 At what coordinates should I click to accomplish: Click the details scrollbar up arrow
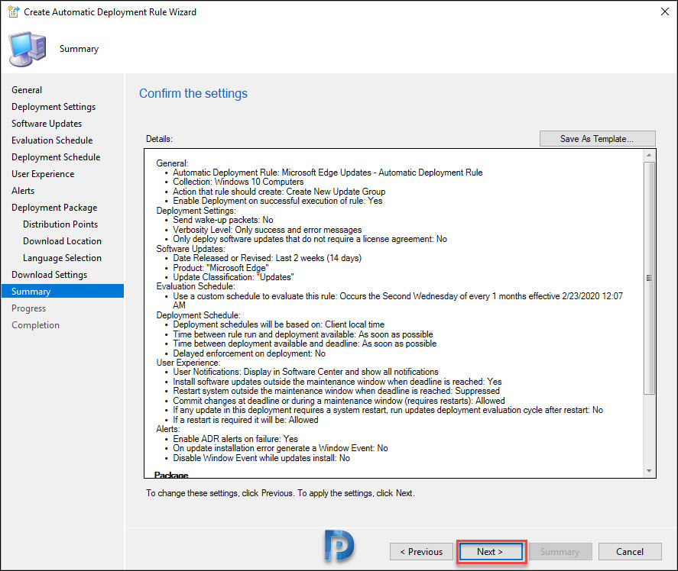[649, 155]
